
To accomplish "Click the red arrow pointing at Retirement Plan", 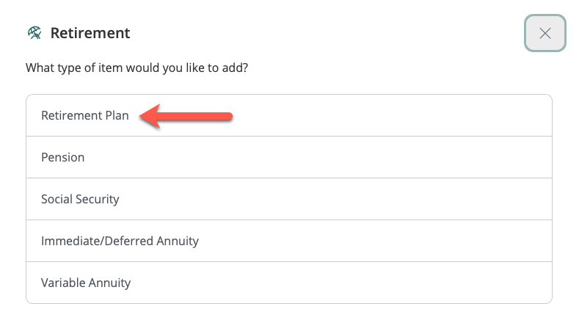I will tap(186, 115).
